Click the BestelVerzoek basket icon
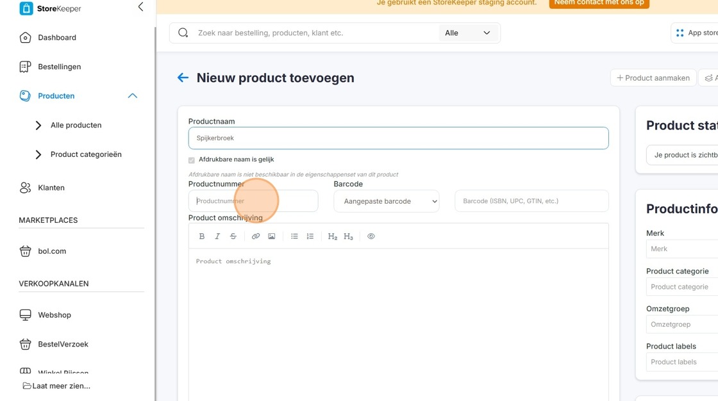The width and height of the screenshot is (718, 401). point(25,344)
